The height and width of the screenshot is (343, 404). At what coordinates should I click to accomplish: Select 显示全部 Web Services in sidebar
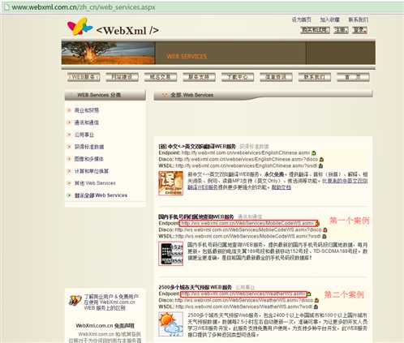coord(101,195)
